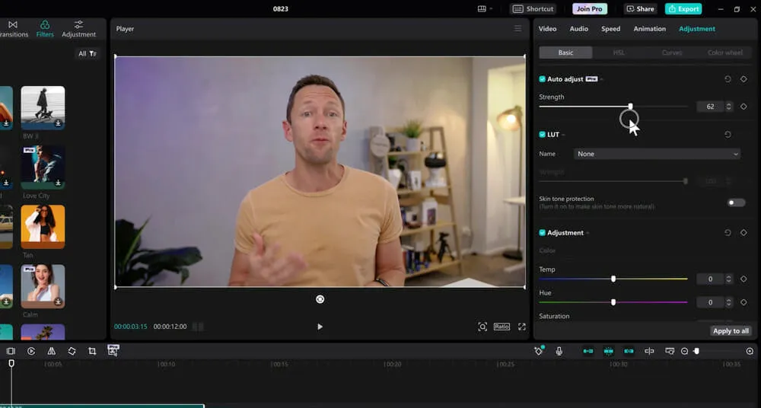The image size is (761, 408).
Task: Play the video in the player
Action: pos(320,327)
